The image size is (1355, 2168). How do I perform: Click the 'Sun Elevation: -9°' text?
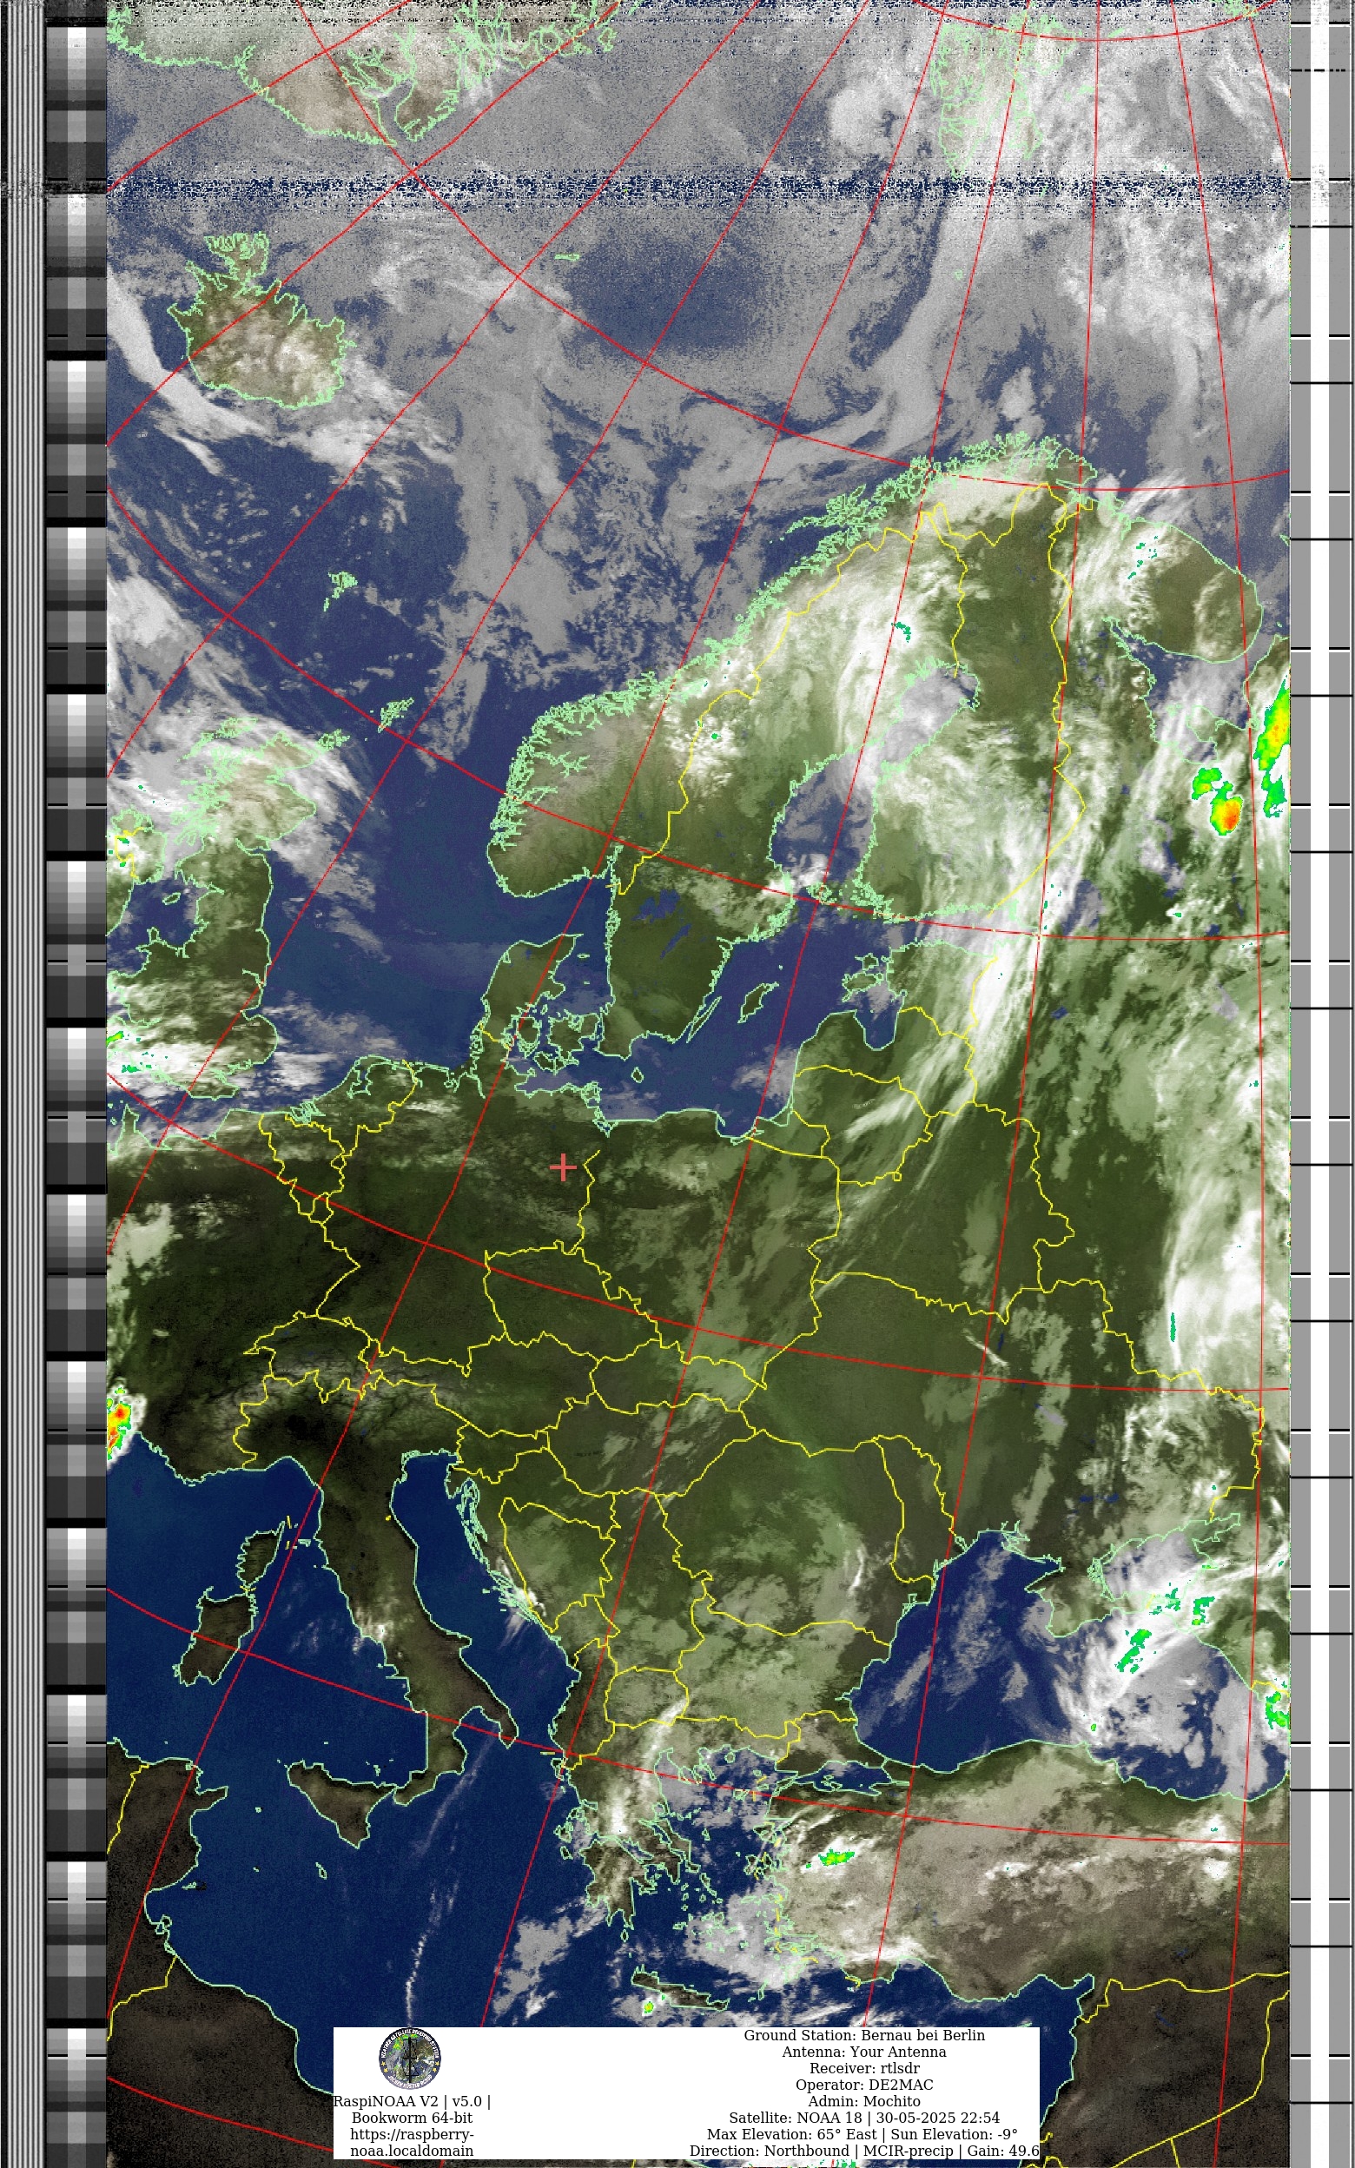tap(955, 2134)
